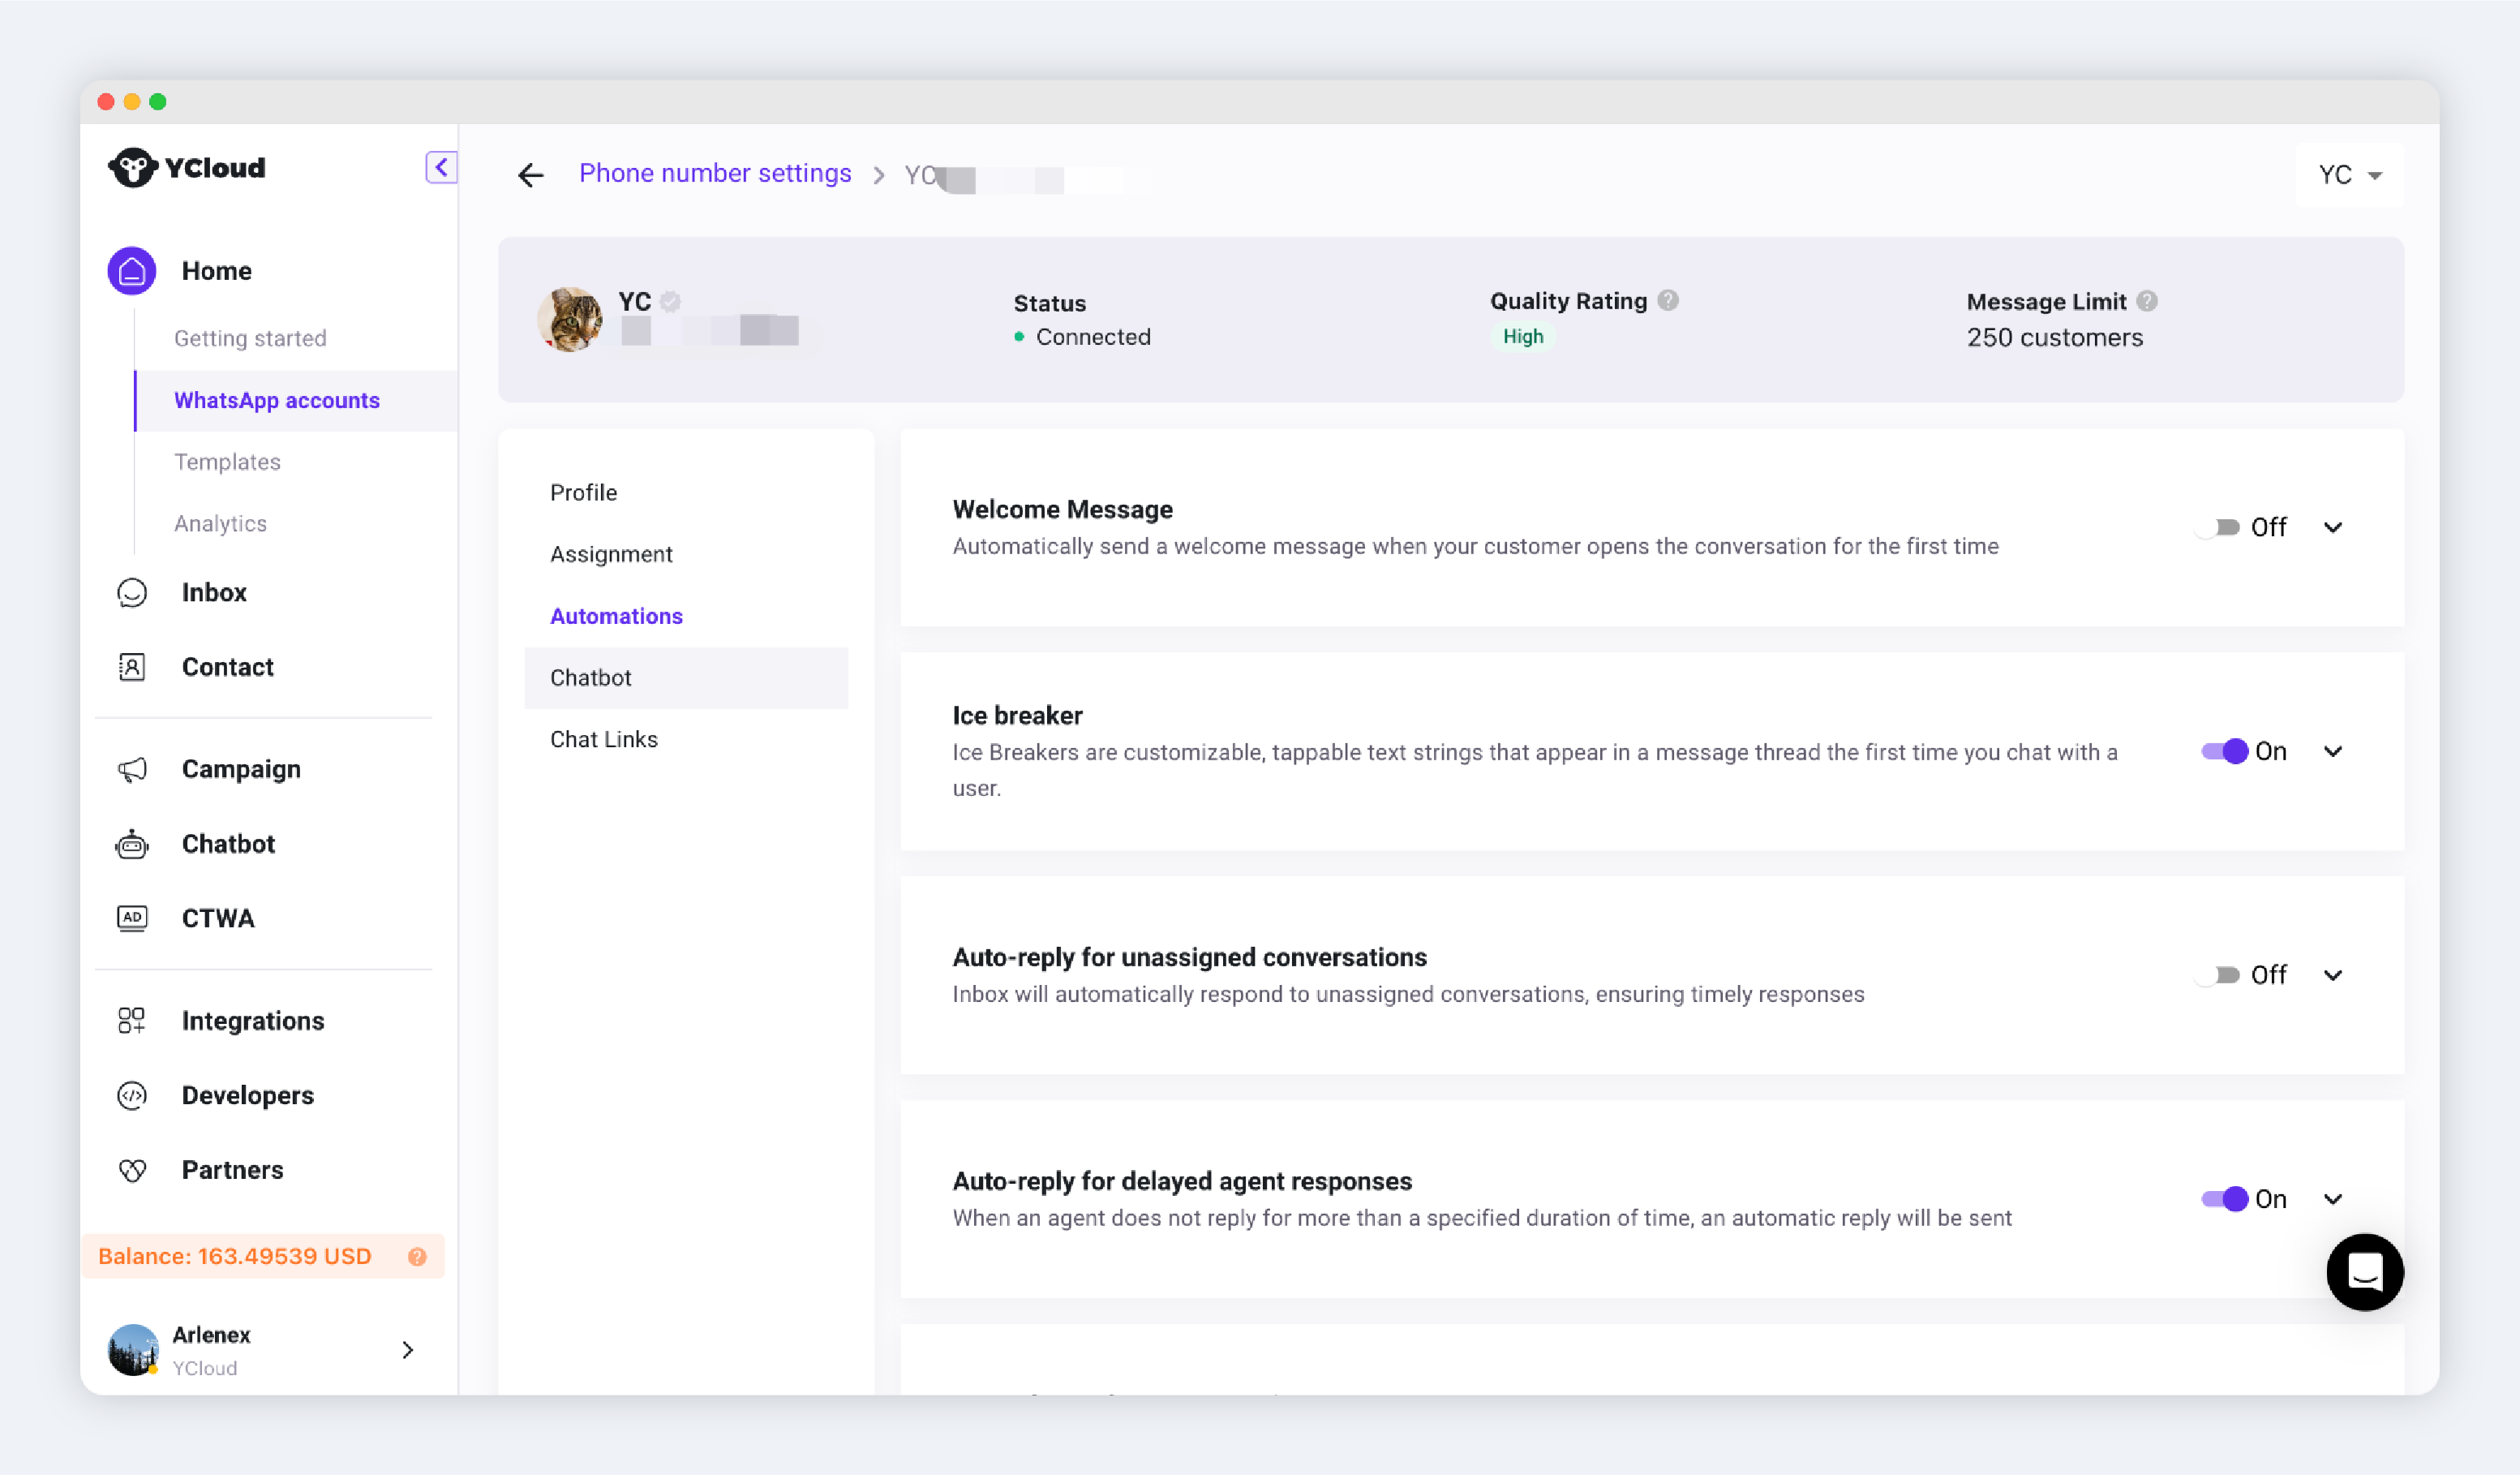This screenshot has height=1475, width=2520.
Task: Switch to the Profile tab
Action: (x=583, y=492)
